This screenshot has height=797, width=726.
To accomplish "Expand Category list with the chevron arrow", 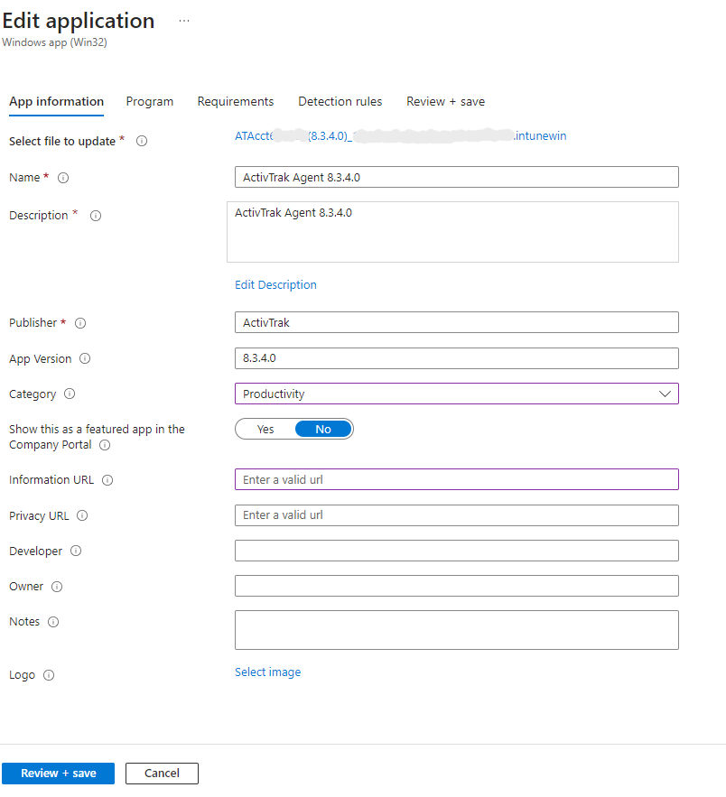I will pos(665,394).
